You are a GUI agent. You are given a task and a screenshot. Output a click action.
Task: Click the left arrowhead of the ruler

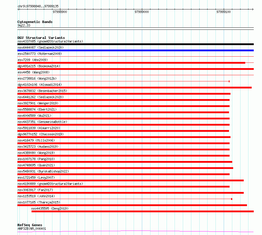[19, 9]
